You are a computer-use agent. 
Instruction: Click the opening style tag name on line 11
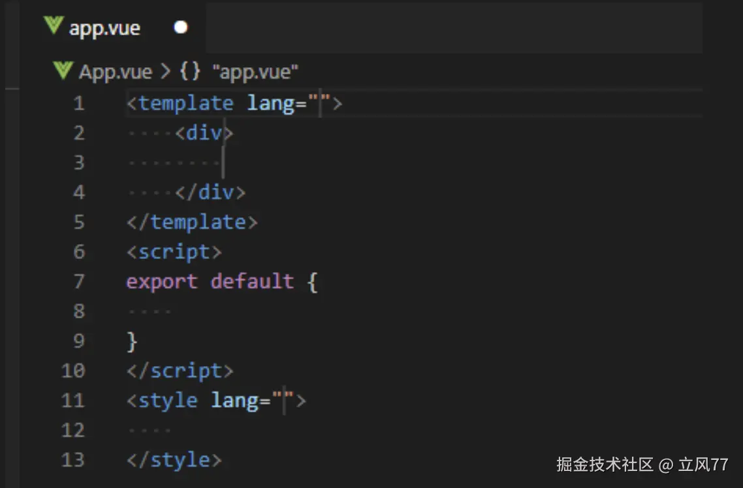coord(168,401)
